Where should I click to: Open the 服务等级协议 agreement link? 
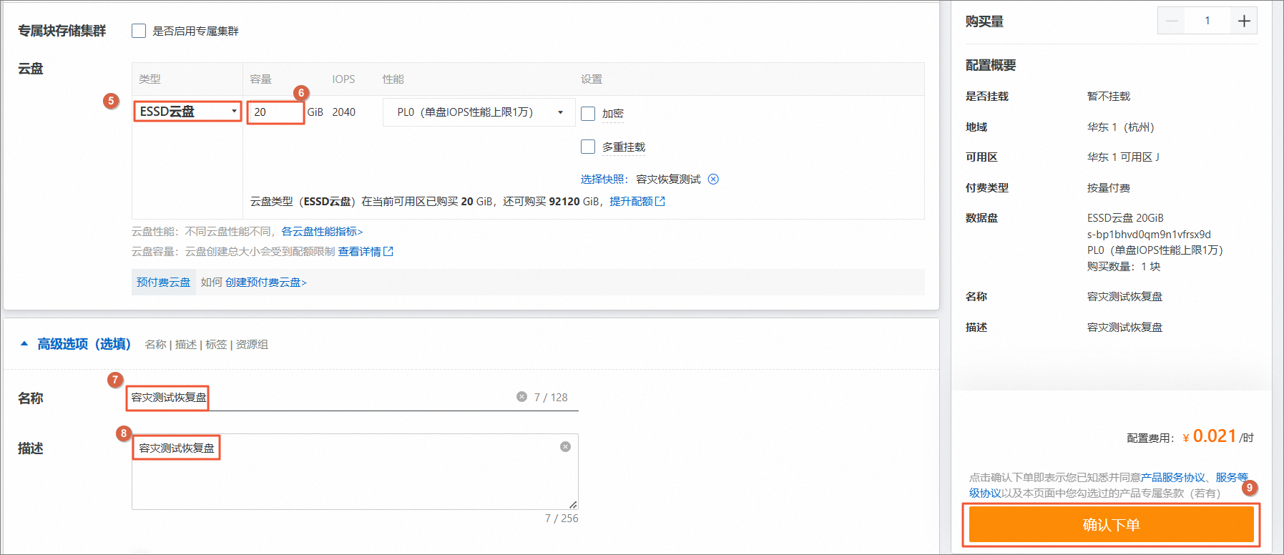coord(1232,477)
